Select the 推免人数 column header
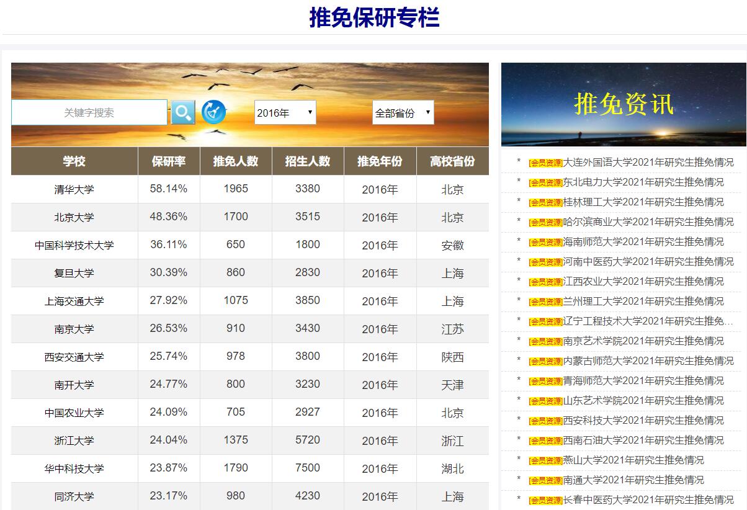 [236, 161]
